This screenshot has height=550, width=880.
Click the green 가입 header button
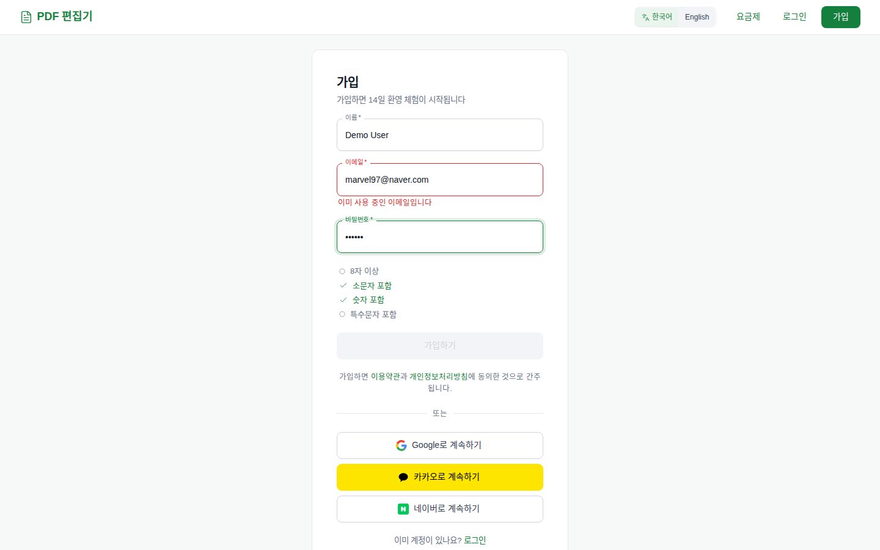point(841,17)
